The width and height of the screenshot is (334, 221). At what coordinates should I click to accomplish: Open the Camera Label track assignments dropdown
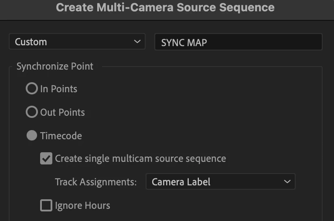(220, 182)
